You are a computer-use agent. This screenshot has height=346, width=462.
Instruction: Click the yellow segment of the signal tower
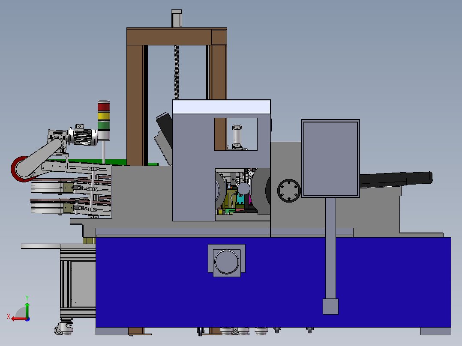[104, 116]
